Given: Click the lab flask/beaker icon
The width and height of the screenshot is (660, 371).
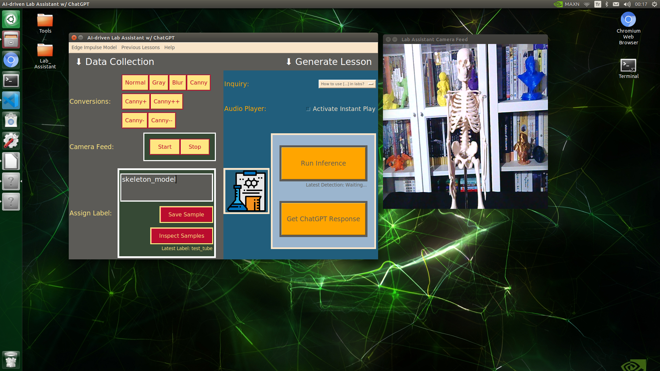Looking at the screenshot, I should pyautogui.click(x=247, y=190).
